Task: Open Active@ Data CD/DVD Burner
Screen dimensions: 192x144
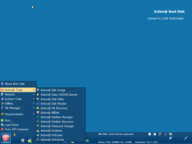Action: pos(61,94)
